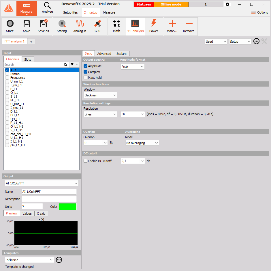
Task: Open the settings gear icon
Action: tap(227, 4)
